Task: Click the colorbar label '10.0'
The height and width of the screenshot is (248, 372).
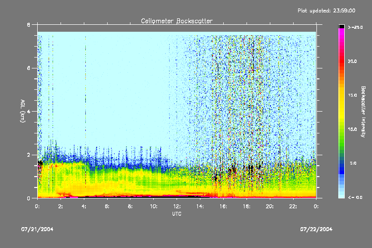Action: pos(352,129)
